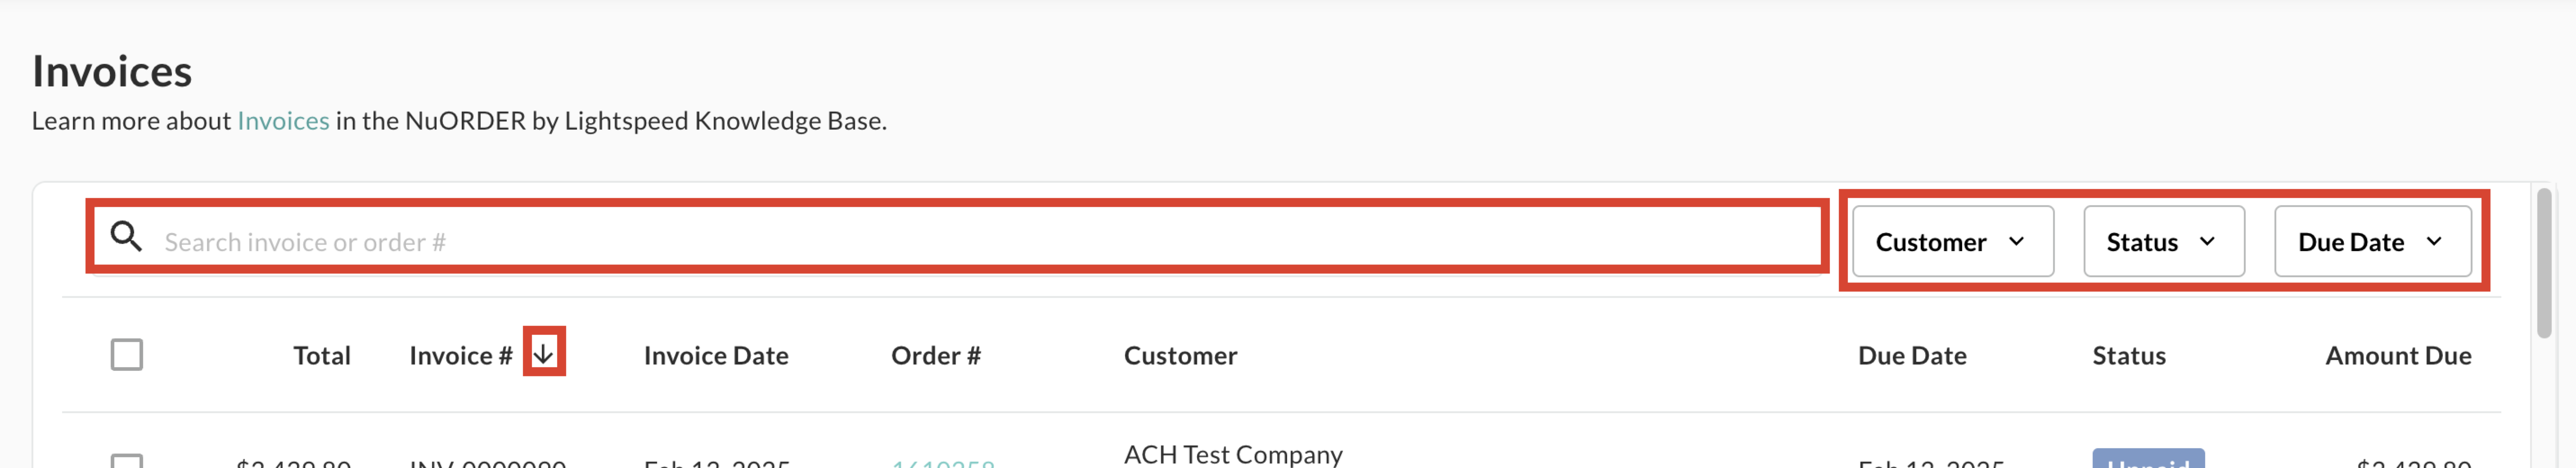Open the first row order number link

[942, 462]
